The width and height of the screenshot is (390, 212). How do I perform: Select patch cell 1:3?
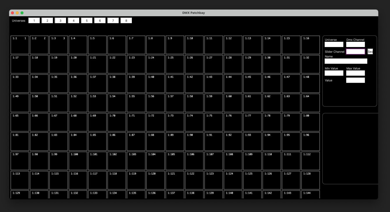tap(58, 45)
